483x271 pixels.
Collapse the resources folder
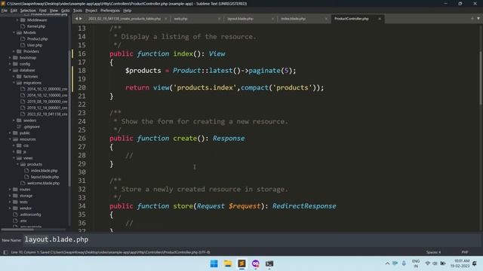tap(10, 139)
